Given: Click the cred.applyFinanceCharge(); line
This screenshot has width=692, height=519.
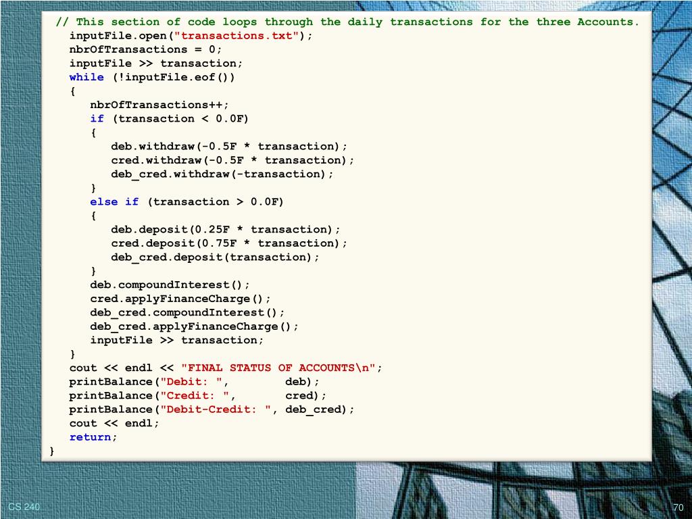Looking at the screenshot, I should (x=180, y=299).
